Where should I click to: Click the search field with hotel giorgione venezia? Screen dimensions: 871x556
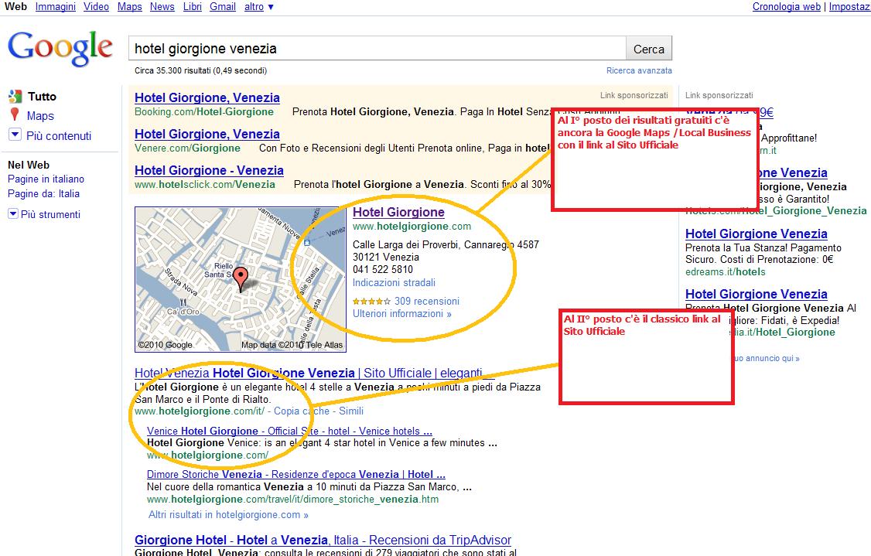point(377,48)
